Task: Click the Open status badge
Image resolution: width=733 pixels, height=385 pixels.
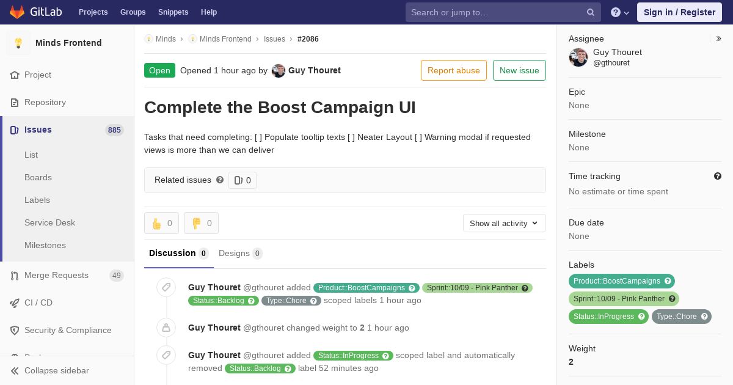Action: click(x=159, y=70)
